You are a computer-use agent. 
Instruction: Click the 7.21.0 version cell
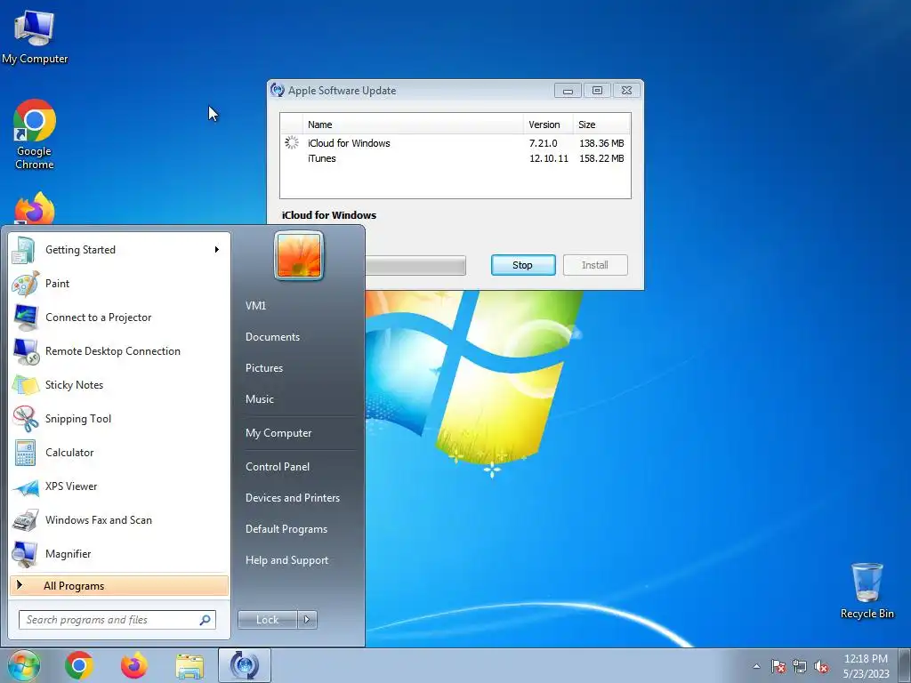click(x=544, y=143)
